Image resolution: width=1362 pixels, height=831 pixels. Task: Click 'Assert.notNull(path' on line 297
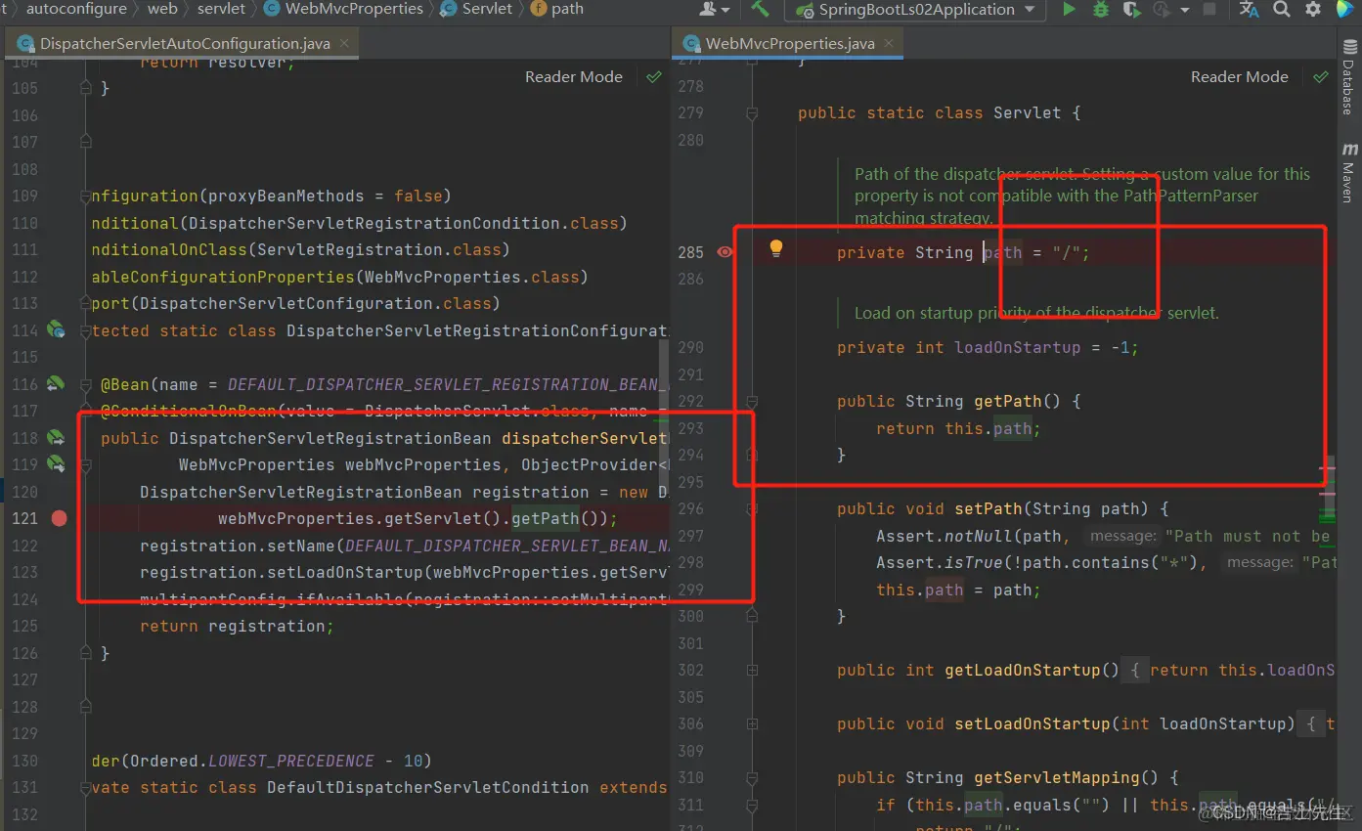pos(969,536)
